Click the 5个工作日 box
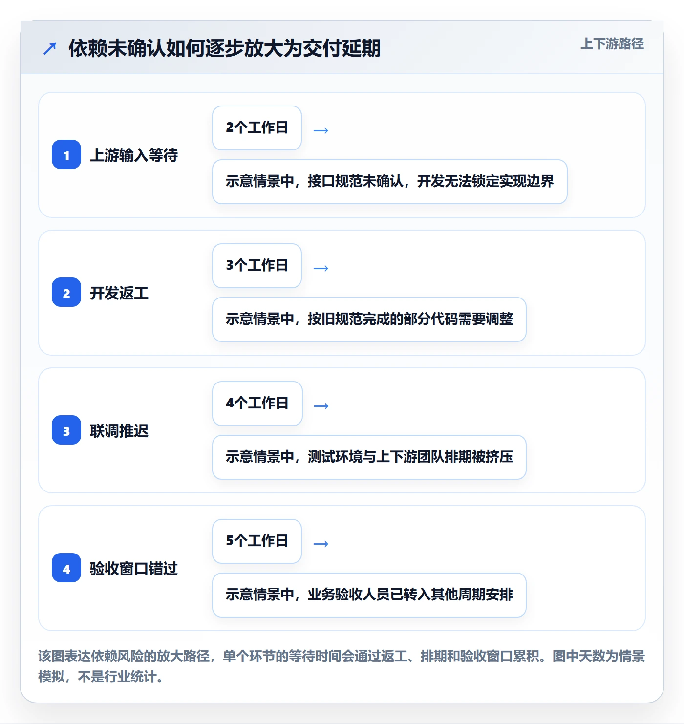The height and width of the screenshot is (724, 684). 257,541
